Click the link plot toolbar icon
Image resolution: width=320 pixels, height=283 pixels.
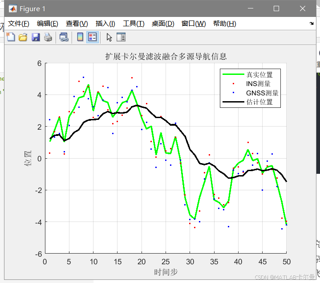(x=64, y=37)
